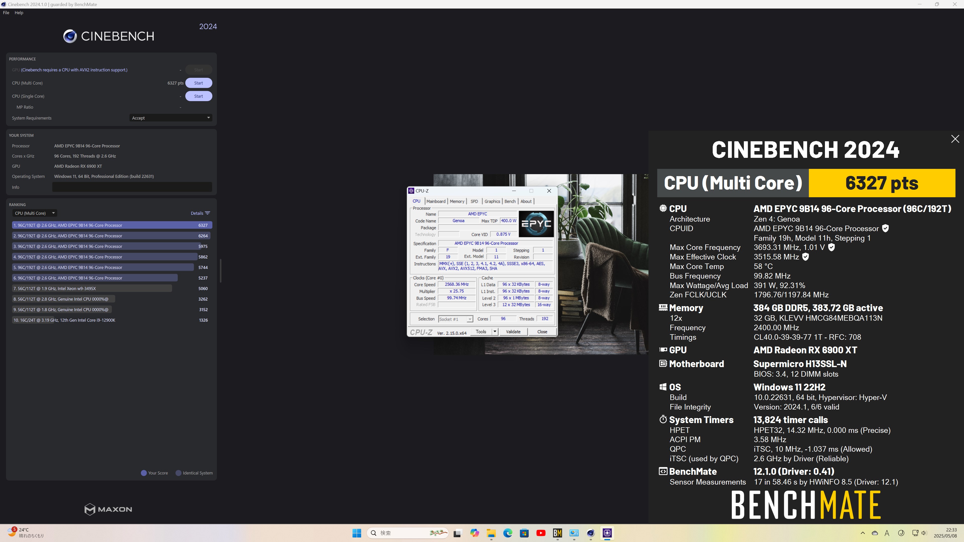
Task: Open Microsoft Edge from the taskbar
Action: [508, 533]
